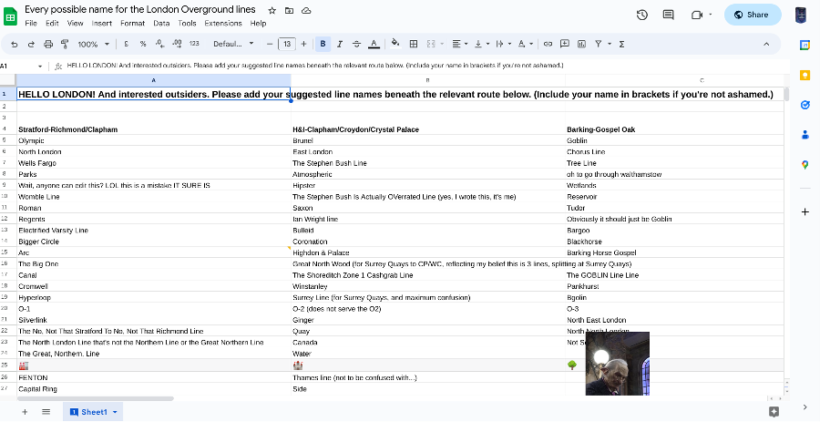Open the 123 number formats menu

tap(194, 45)
